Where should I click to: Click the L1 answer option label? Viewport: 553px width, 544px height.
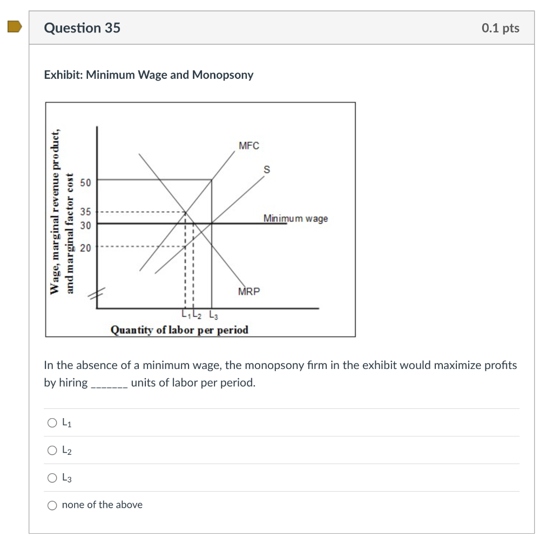[66, 422]
